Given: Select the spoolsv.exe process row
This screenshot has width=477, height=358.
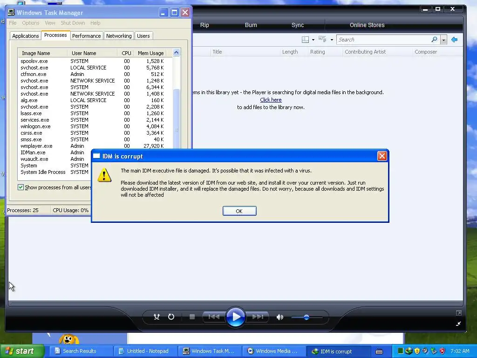Looking at the screenshot, I should click(x=95, y=61).
